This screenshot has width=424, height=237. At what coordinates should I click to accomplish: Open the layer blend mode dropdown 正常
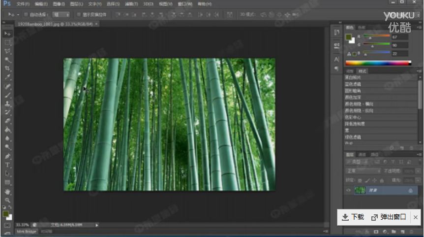click(x=363, y=170)
